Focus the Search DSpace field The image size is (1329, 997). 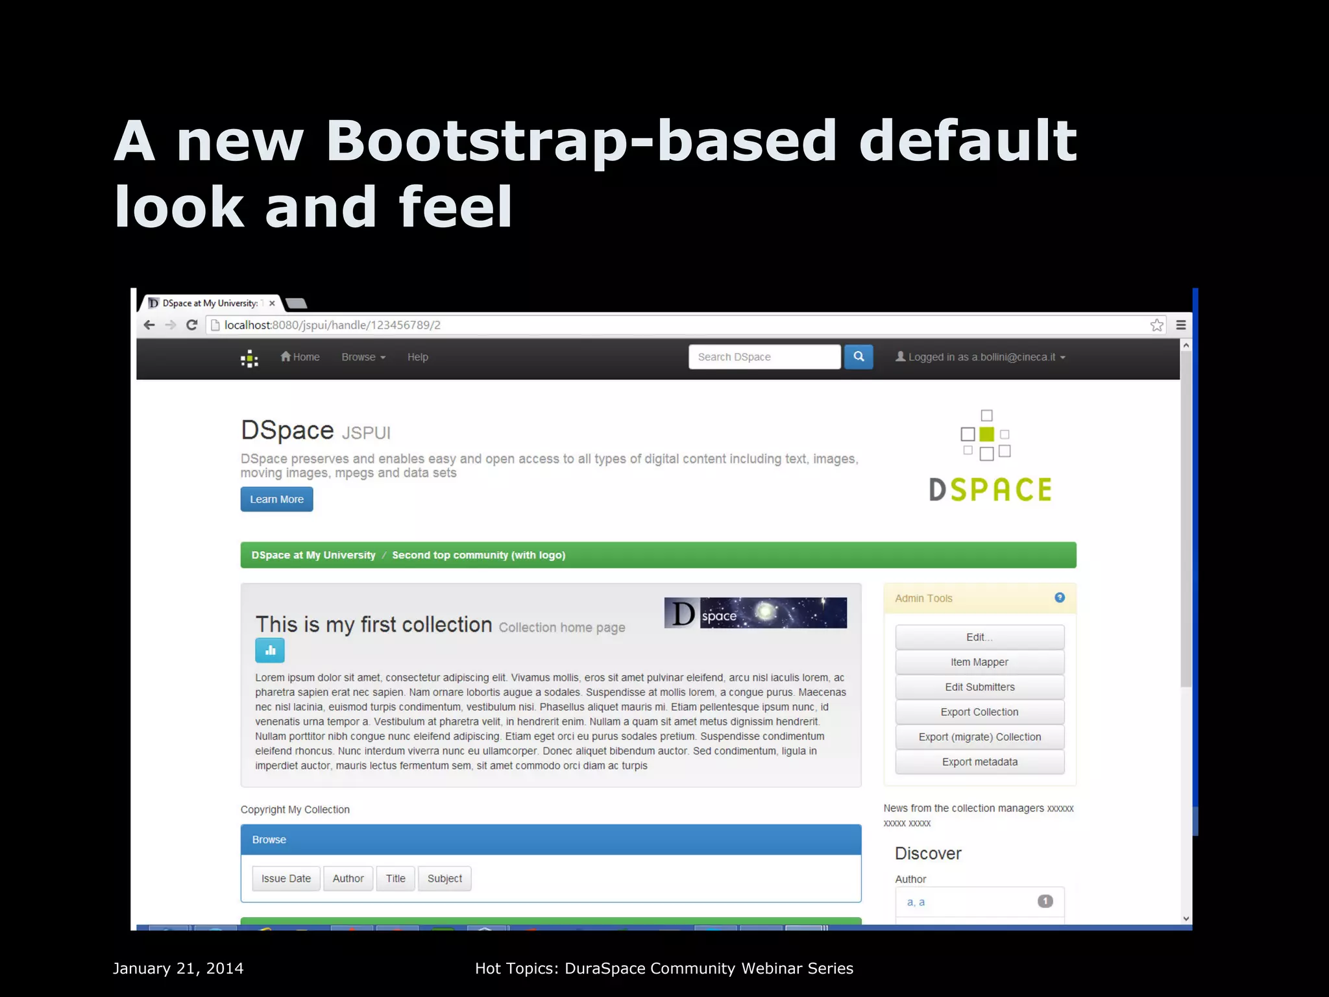[x=764, y=357]
